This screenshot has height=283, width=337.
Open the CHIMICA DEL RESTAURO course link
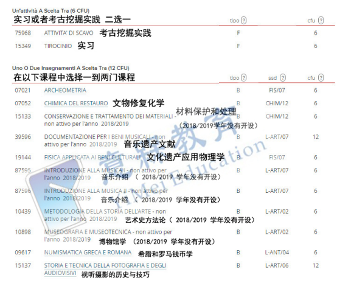(76, 103)
